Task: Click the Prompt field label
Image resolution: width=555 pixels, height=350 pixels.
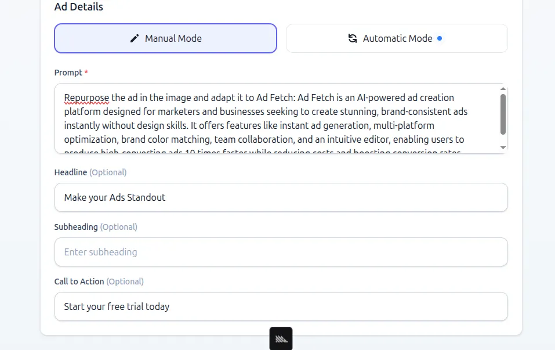Action: point(71,73)
